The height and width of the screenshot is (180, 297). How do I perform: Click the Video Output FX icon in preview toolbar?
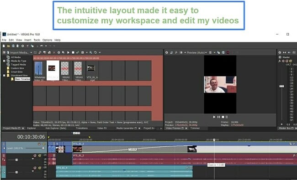(x=176, y=52)
